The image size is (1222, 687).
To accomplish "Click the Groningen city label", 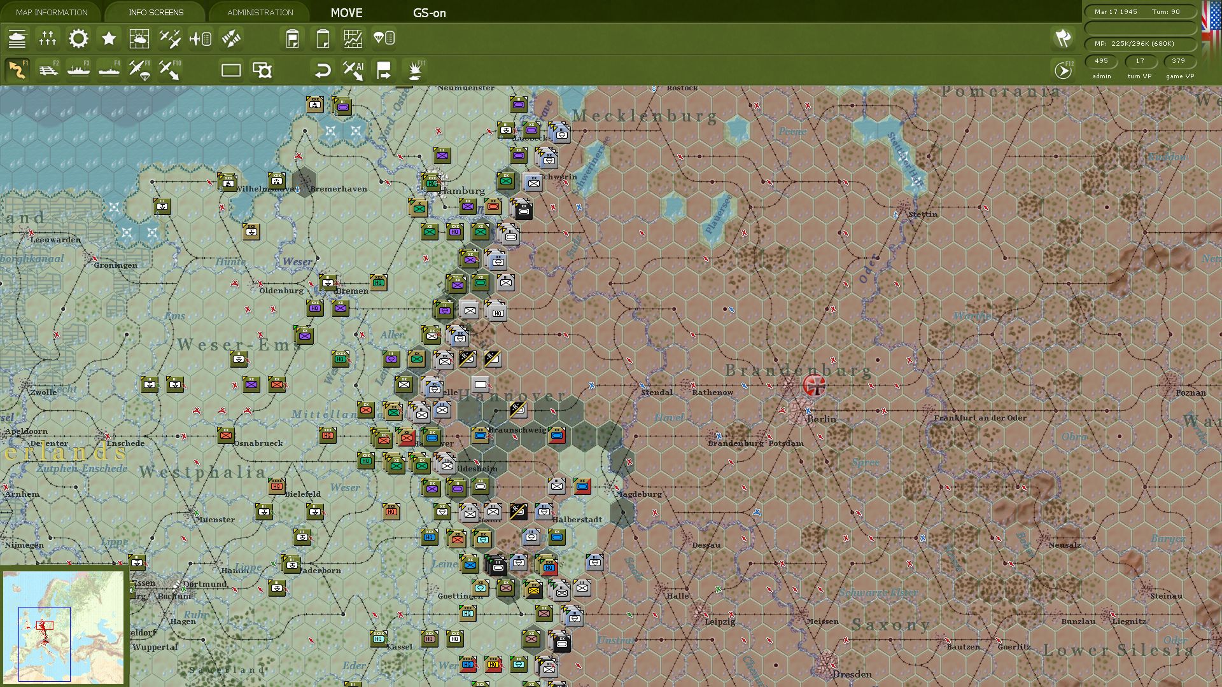I will 115,265.
